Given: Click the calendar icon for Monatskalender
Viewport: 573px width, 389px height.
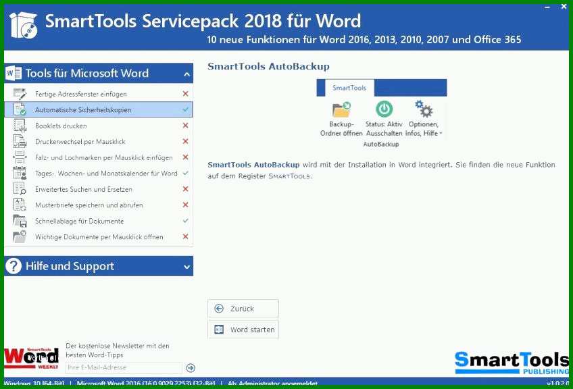Looking at the screenshot, I should point(20,173).
